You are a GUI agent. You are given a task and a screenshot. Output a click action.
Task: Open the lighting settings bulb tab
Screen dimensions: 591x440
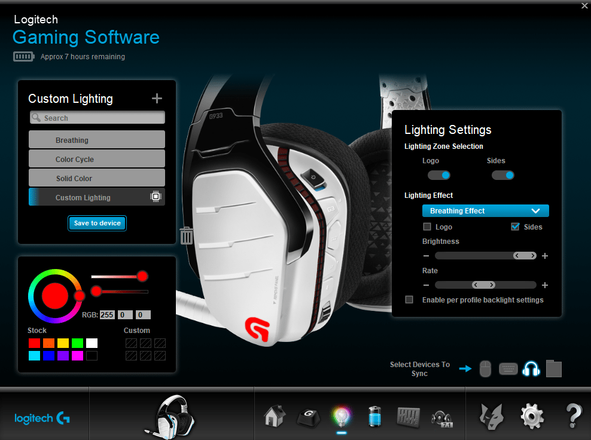(342, 416)
